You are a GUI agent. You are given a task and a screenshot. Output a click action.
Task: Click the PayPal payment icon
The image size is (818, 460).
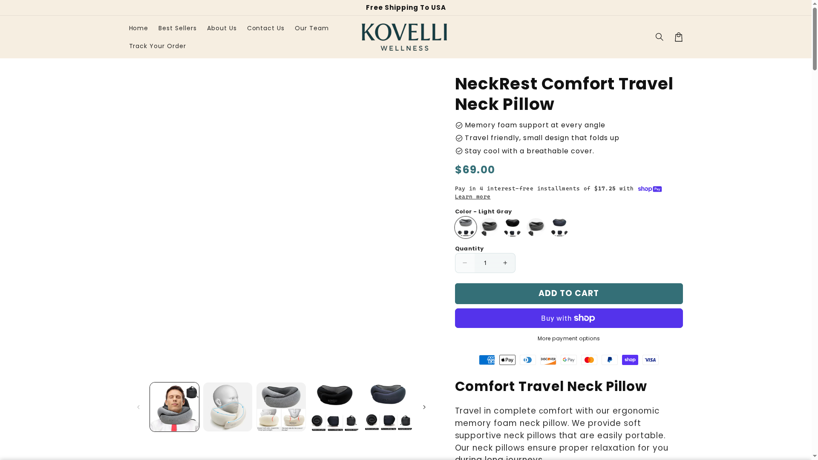point(609,360)
